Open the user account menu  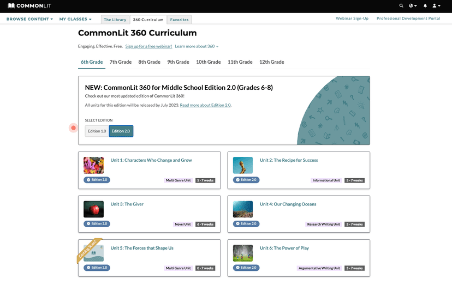click(x=436, y=6)
